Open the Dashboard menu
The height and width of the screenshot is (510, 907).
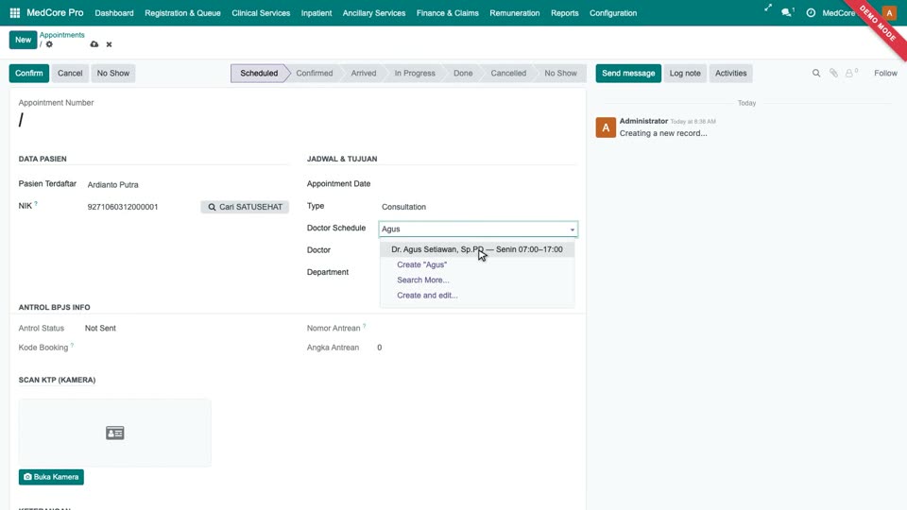tap(114, 12)
